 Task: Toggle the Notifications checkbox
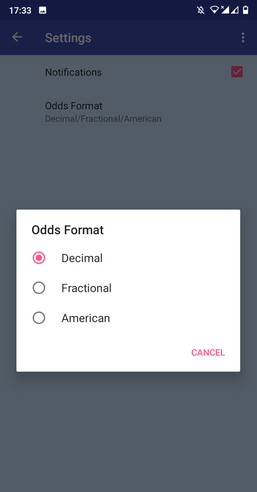coord(237,72)
